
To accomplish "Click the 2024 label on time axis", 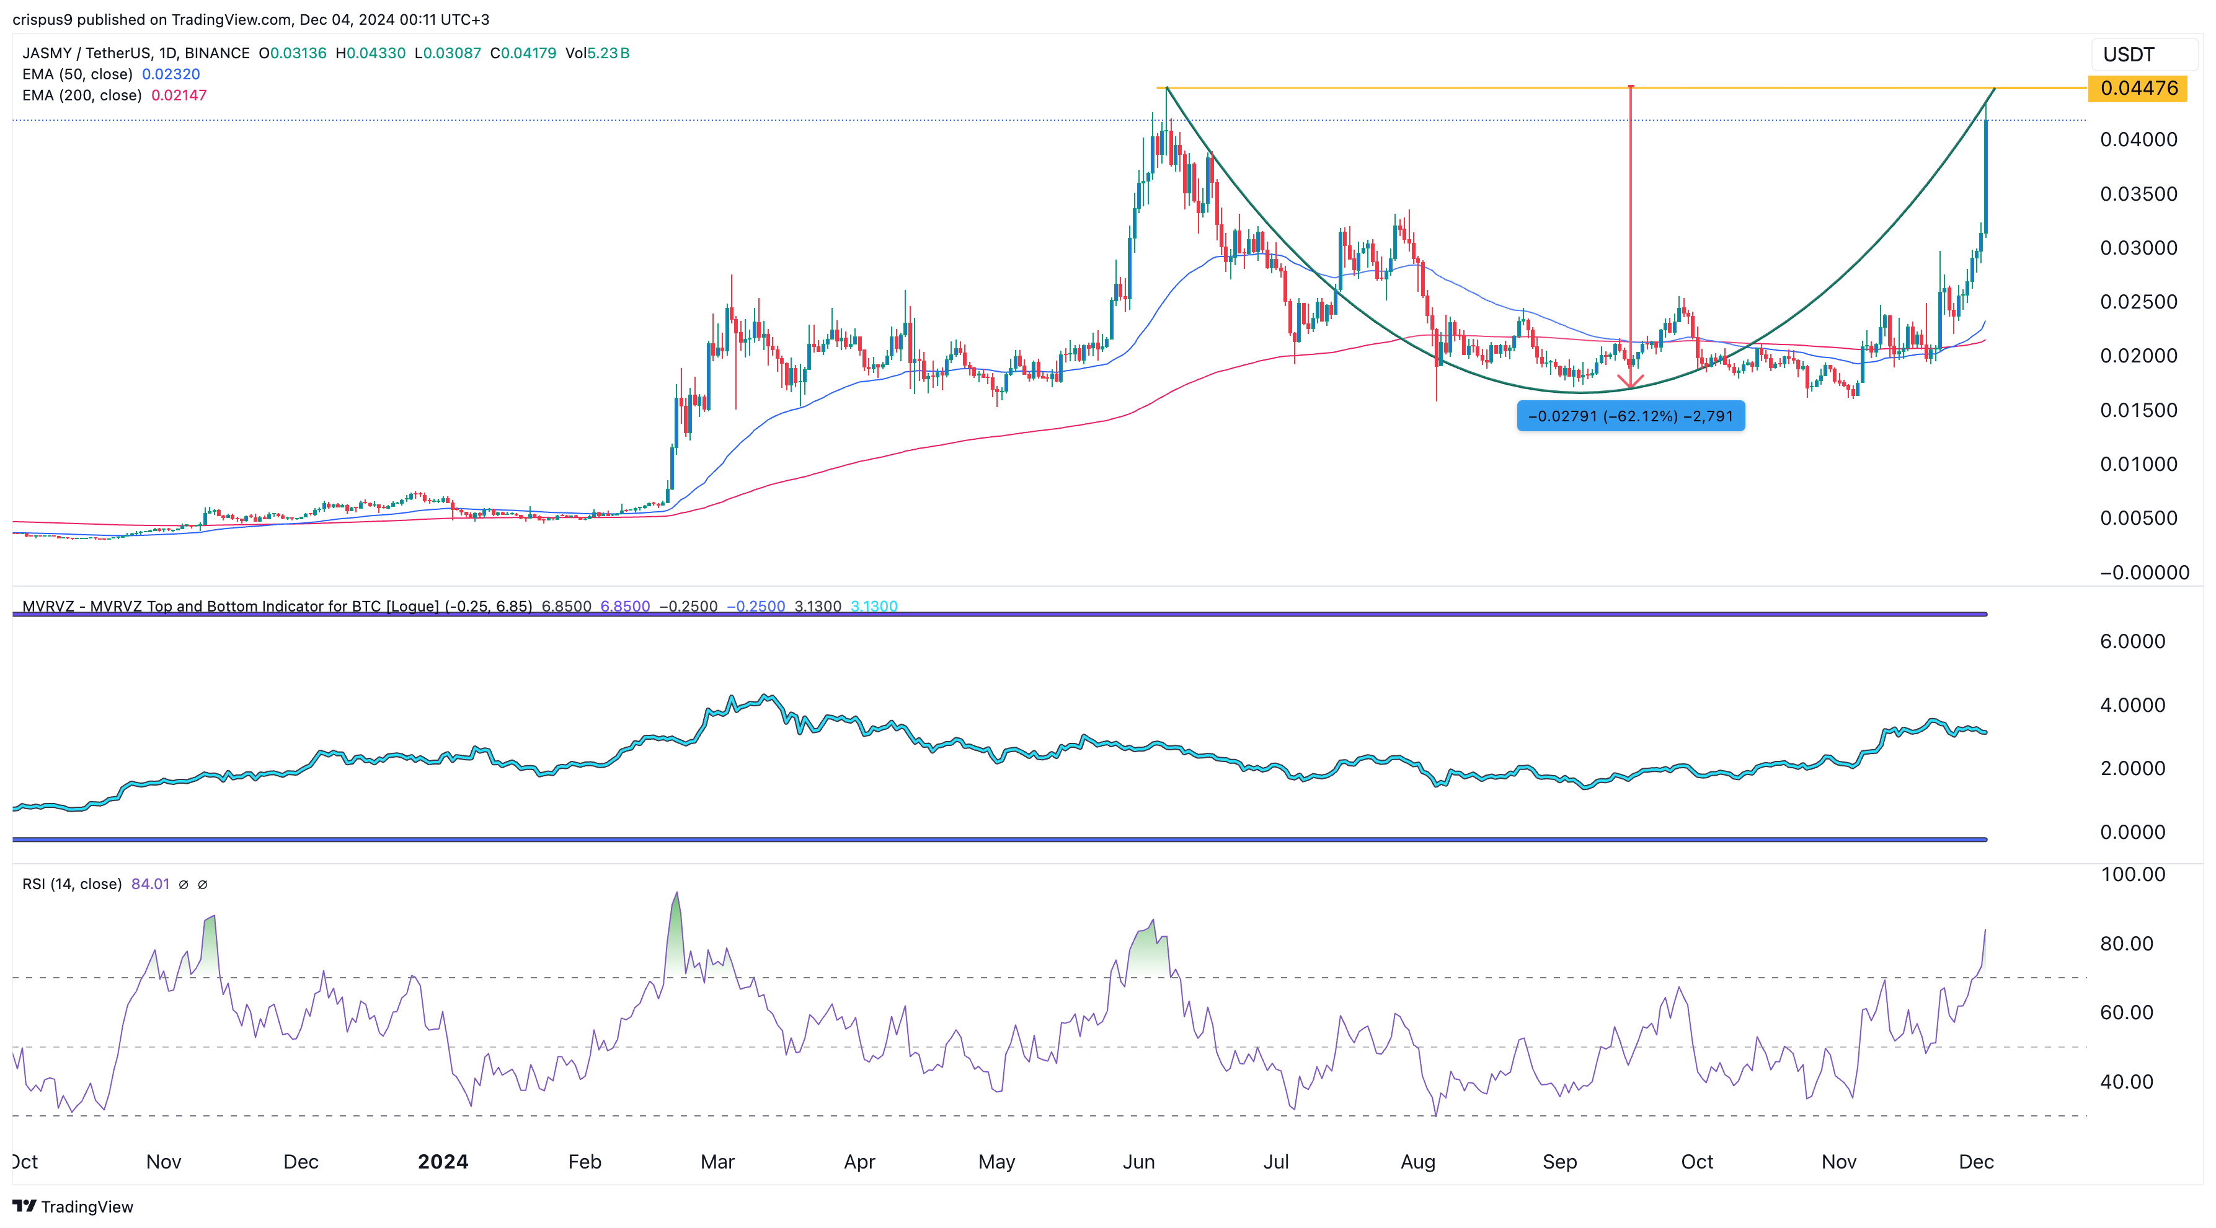I will pyautogui.click(x=443, y=1162).
